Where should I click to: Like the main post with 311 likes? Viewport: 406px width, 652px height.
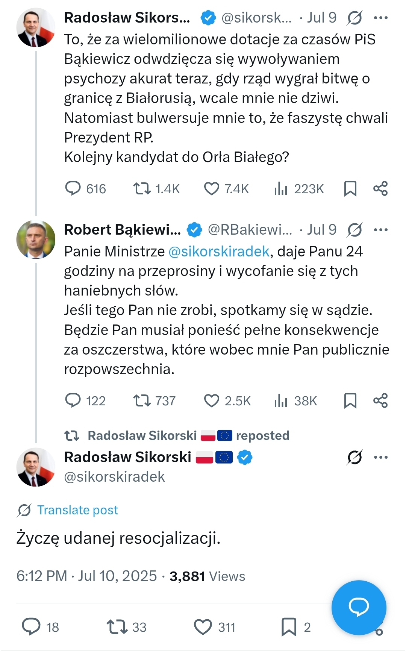point(203,627)
